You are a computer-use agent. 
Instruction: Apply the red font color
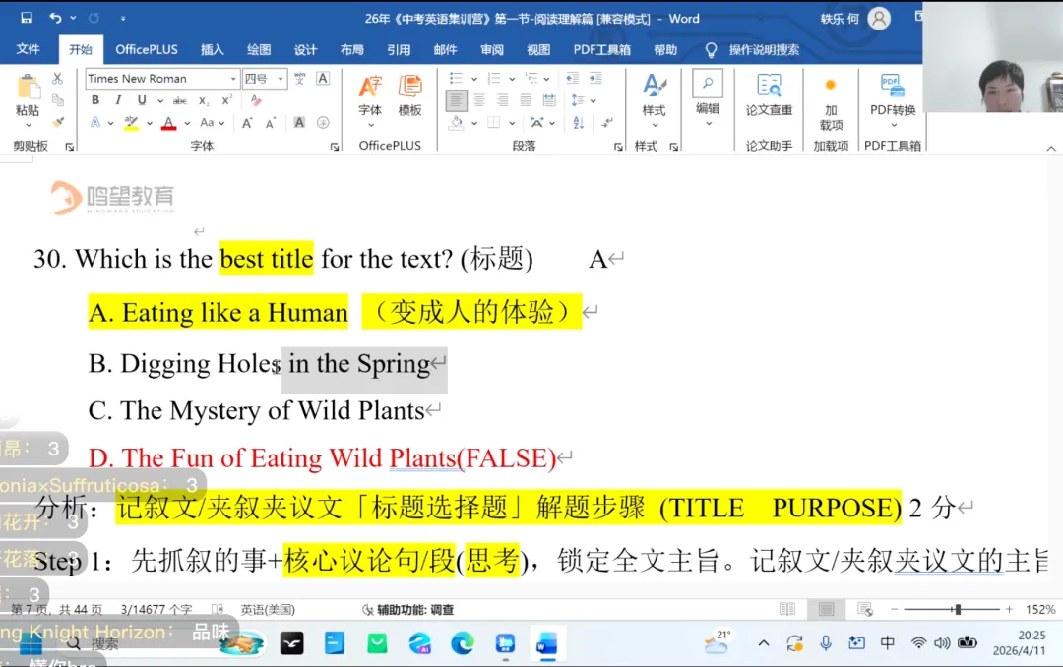pos(167,123)
